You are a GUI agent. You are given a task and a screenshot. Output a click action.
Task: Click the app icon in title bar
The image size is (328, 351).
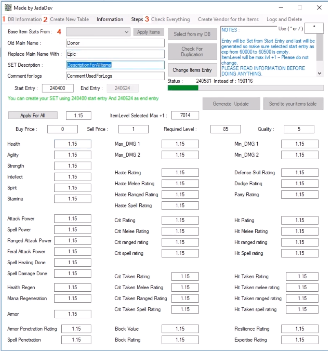coord(8,7)
